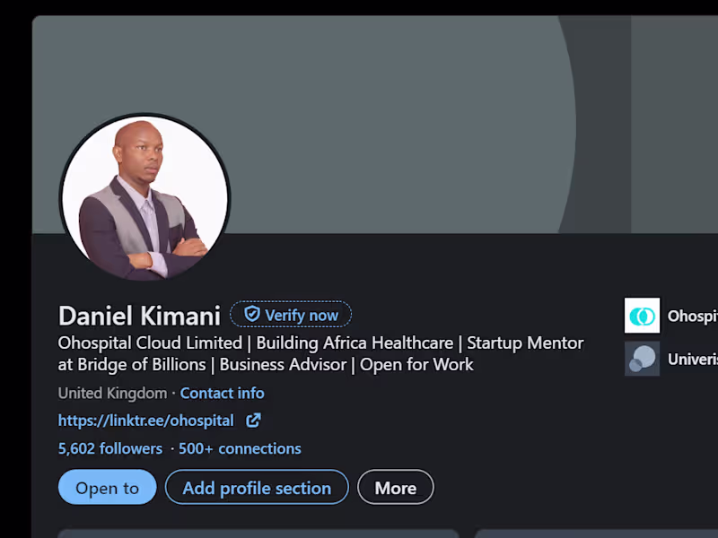Visit the linktr.ee/ohospital link

[145, 420]
